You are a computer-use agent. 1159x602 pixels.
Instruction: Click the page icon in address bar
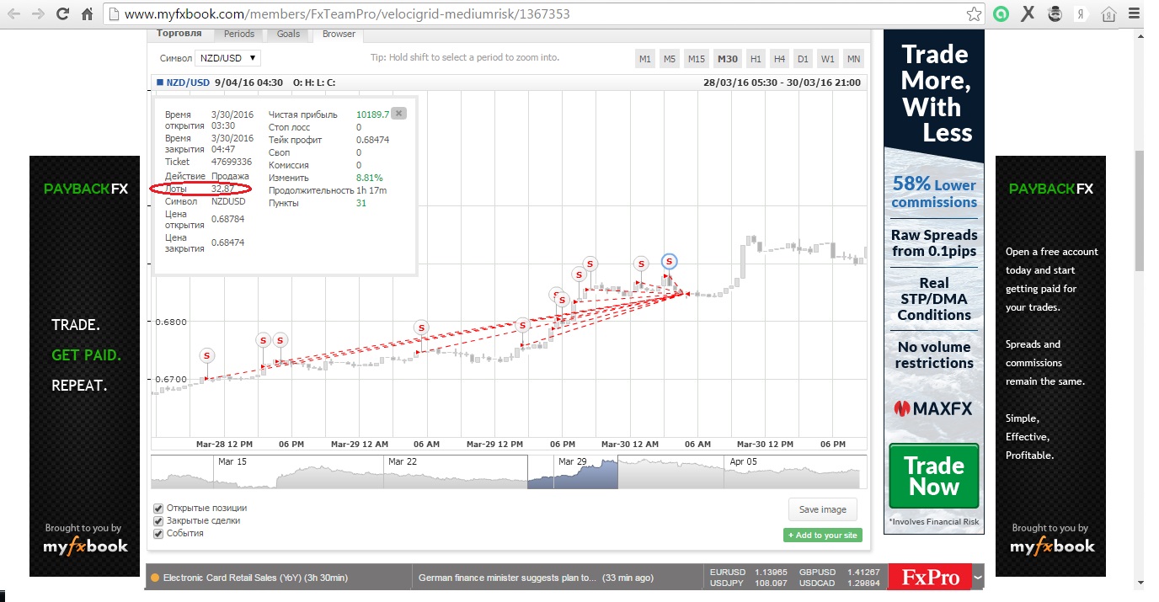(115, 14)
